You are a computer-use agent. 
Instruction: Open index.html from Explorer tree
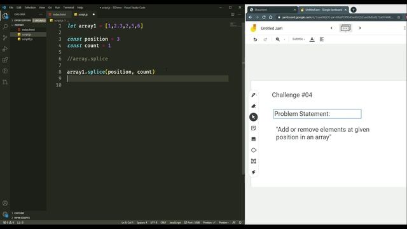(28, 30)
